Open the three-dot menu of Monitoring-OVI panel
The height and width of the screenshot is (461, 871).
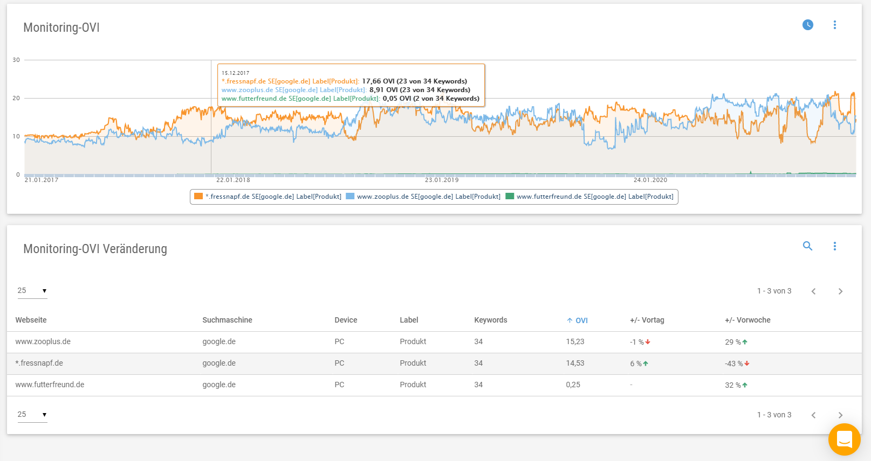834,25
